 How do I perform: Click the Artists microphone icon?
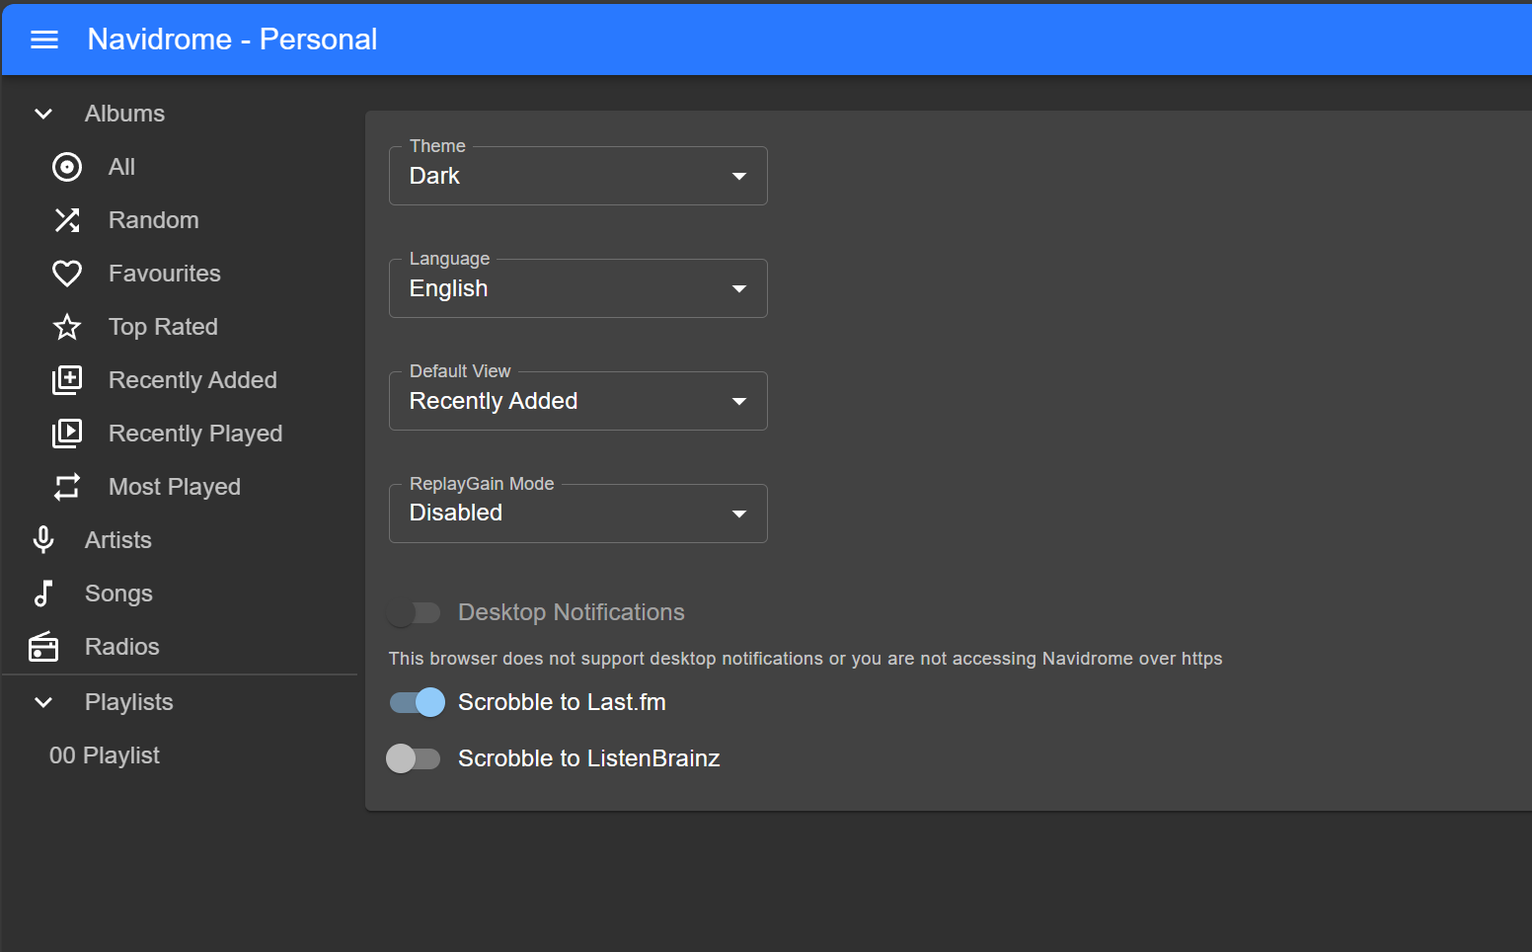[x=43, y=540]
